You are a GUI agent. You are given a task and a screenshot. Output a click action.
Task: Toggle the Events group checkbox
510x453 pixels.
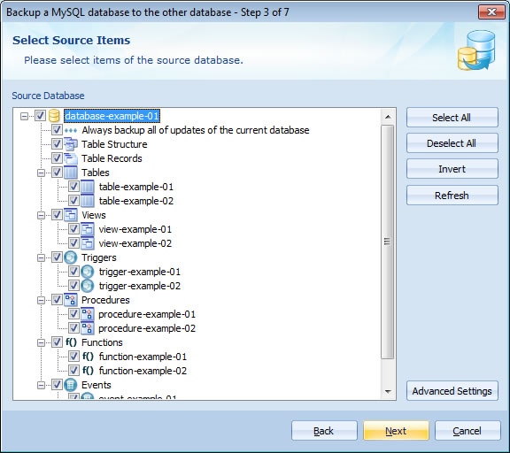[57, 385]
